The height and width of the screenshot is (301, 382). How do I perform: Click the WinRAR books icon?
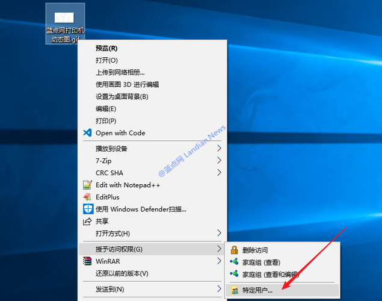point(87,261)
